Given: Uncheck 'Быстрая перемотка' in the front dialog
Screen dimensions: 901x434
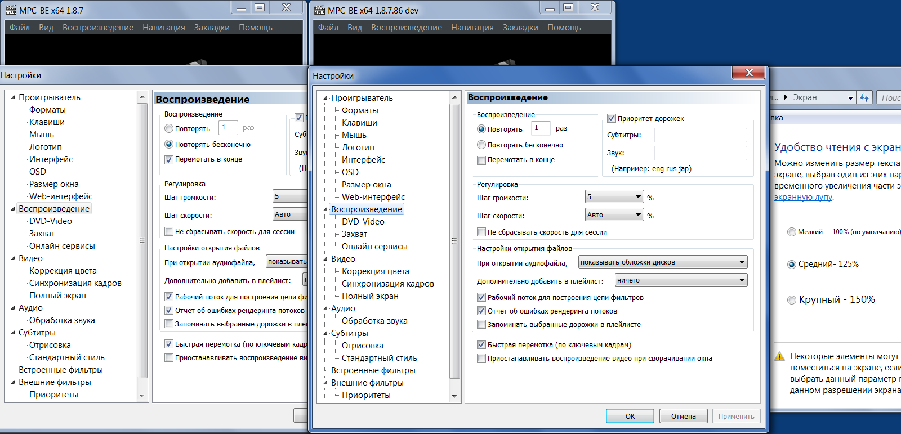Looking at the screenshot, I should [481, 344].
